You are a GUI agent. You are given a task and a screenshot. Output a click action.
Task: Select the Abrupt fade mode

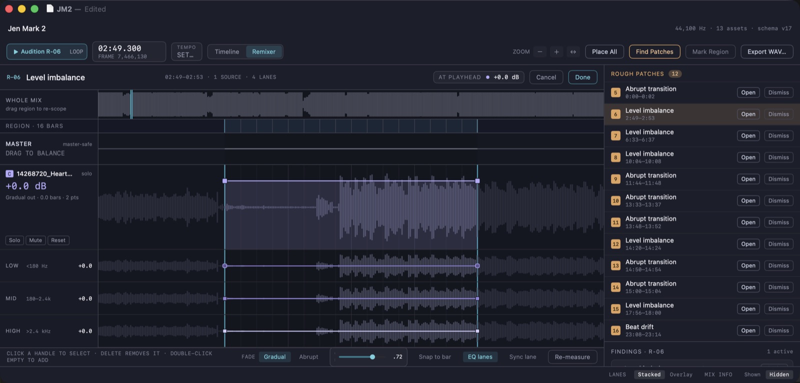[x=308, y=356]
